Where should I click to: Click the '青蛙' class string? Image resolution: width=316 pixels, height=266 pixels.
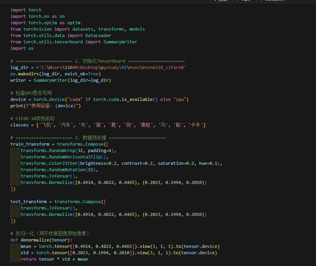(146, 125)
